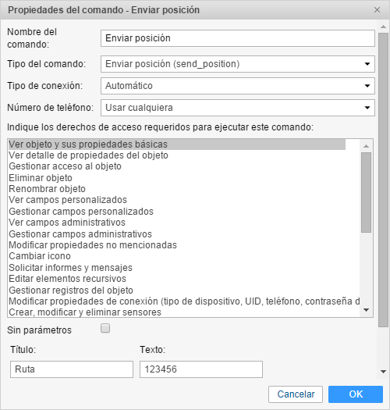Open the Número de teléfono dropdown
The height and width of the screenshot is (410, 390).
pyautogui.click(x=238, y=108)
